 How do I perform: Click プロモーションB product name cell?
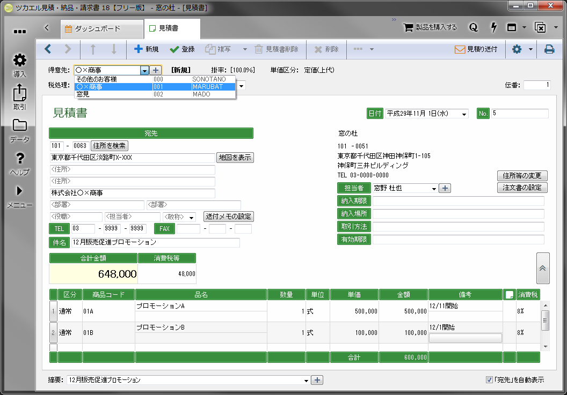tap(201, 327)
